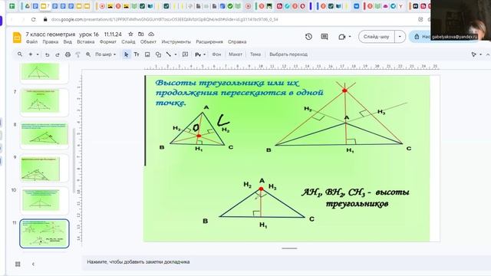Open the 'Ру' input tools dropdown
This screenshot has width=491, height=276.
[200, 54]
